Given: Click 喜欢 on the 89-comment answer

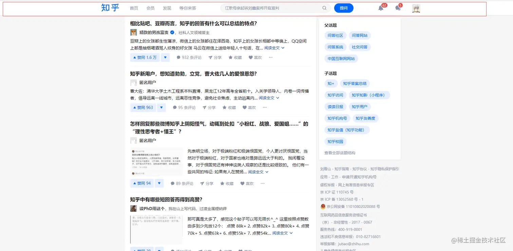Looking at the screenshot, I should 247,183.
